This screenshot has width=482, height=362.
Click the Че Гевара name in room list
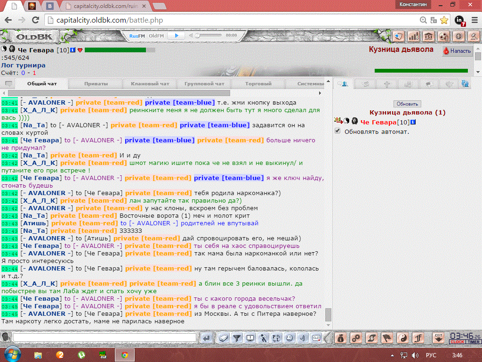click(x=378, y=122)
